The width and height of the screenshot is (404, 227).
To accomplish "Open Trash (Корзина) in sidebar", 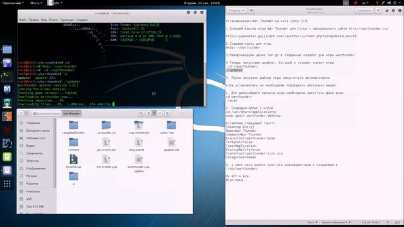I will pos(32,183).
